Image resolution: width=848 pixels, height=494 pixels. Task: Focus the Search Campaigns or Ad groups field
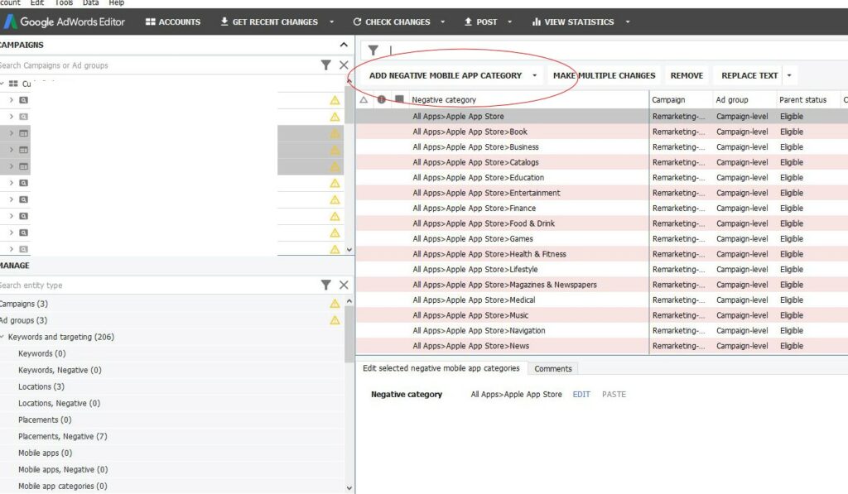[x=157, y=65]
